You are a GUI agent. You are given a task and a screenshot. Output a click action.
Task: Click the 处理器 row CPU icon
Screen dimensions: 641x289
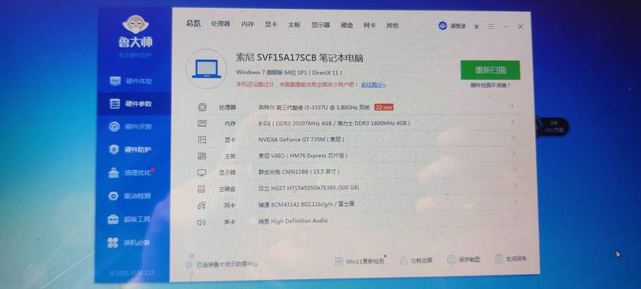pyautogui.click(x=202, y=107)
